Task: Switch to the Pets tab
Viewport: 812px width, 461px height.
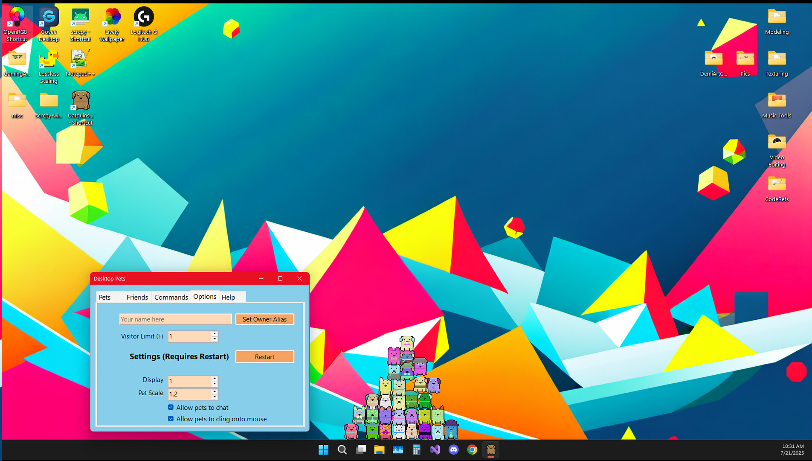Action: coord(105,297)
